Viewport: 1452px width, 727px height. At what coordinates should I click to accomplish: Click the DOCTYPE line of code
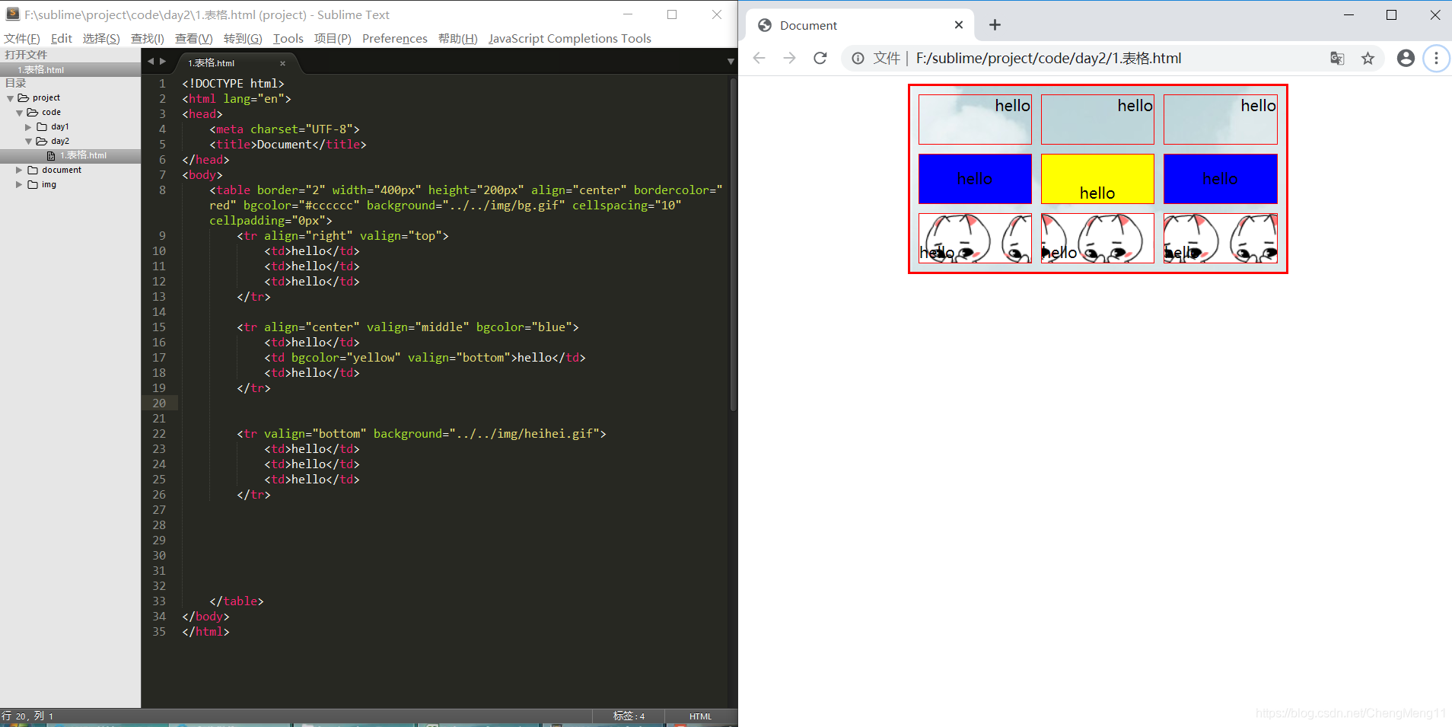pyautogui.click(x=233, y=84)
